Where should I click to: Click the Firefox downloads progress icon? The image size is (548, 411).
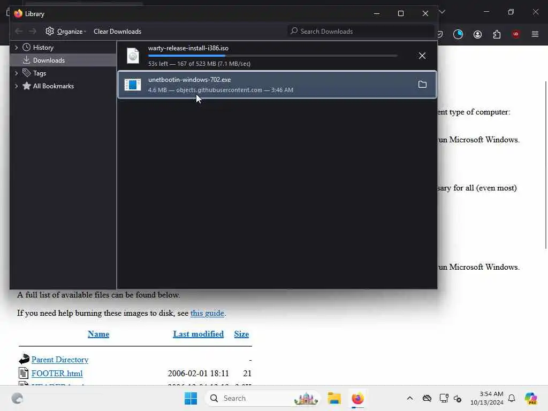click(x=458, y=34)
